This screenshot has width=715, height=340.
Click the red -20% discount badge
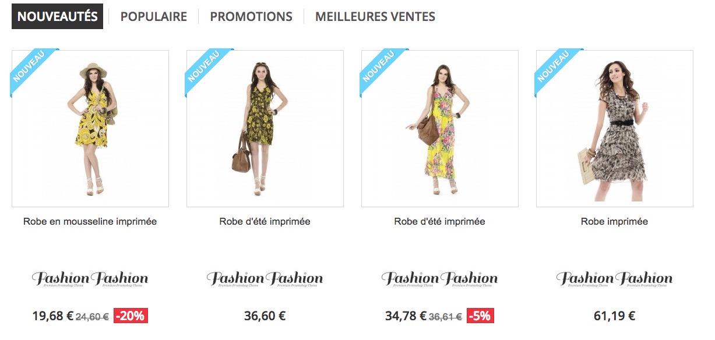(131, 316)
